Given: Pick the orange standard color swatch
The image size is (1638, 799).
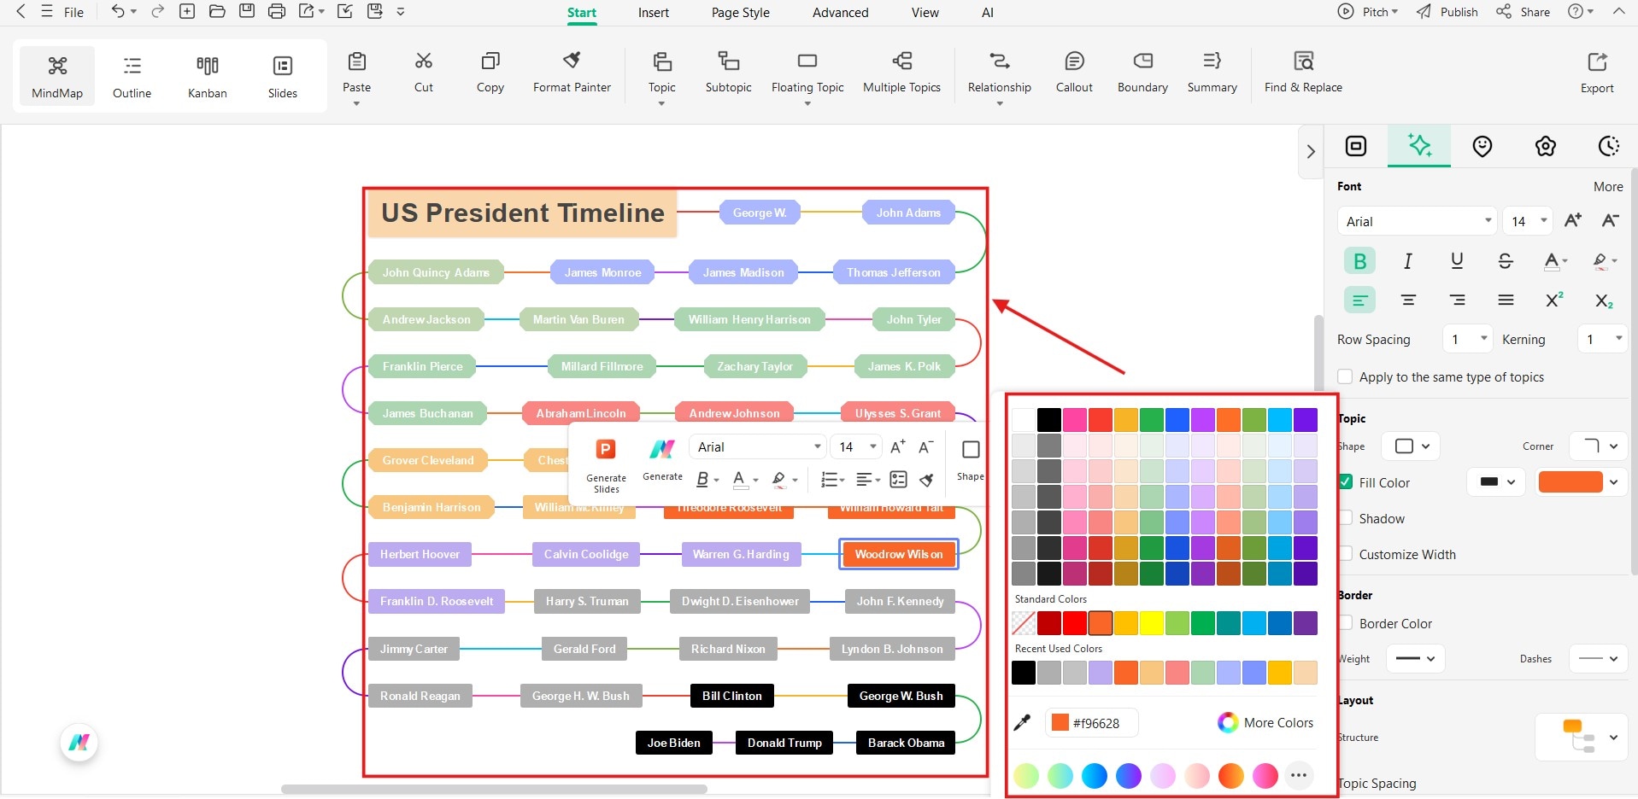Looking at the screenshot, I should pos(1100,622).
